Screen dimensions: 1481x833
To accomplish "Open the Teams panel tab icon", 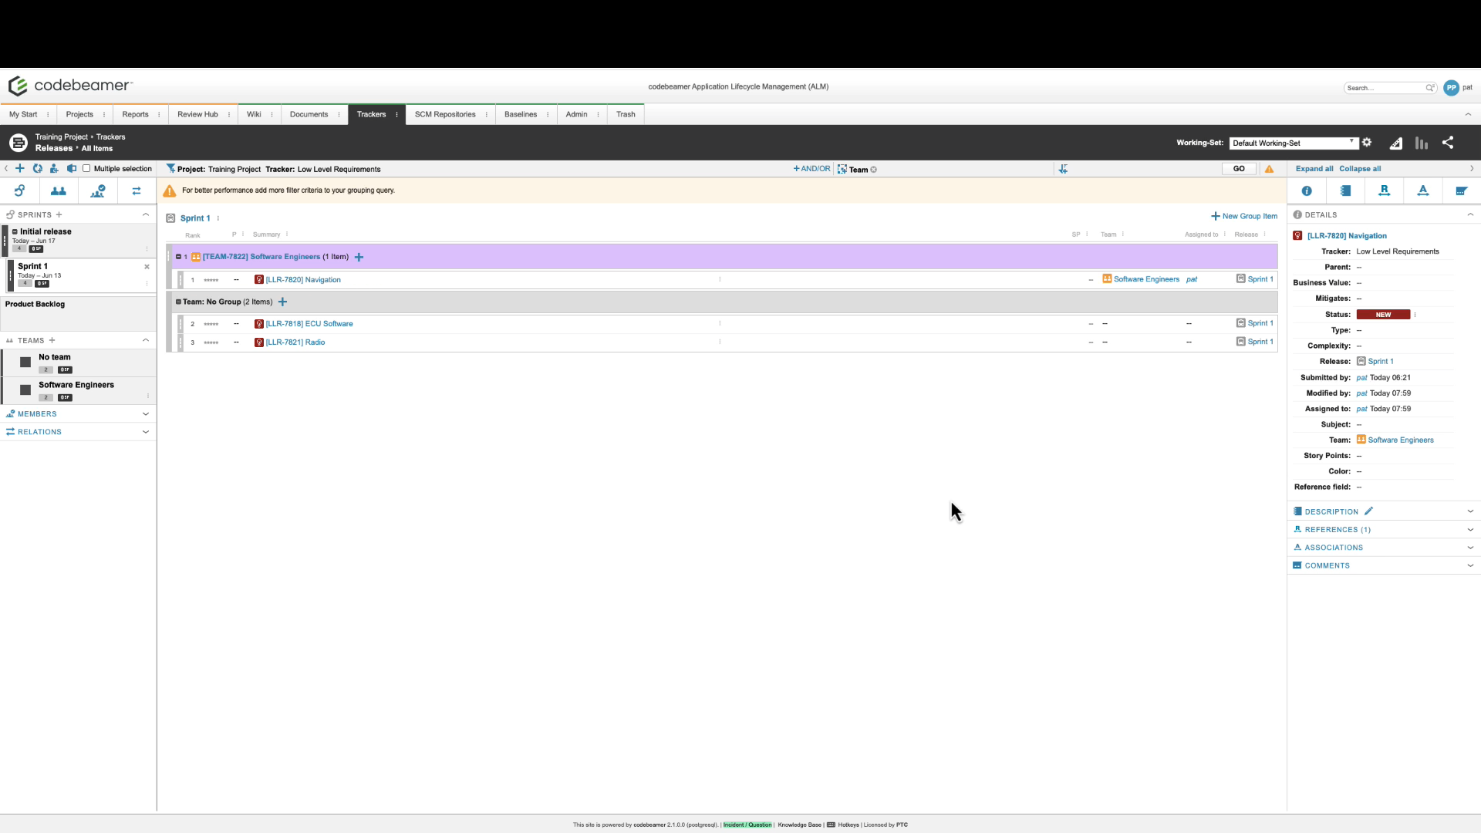I will 59,191.
